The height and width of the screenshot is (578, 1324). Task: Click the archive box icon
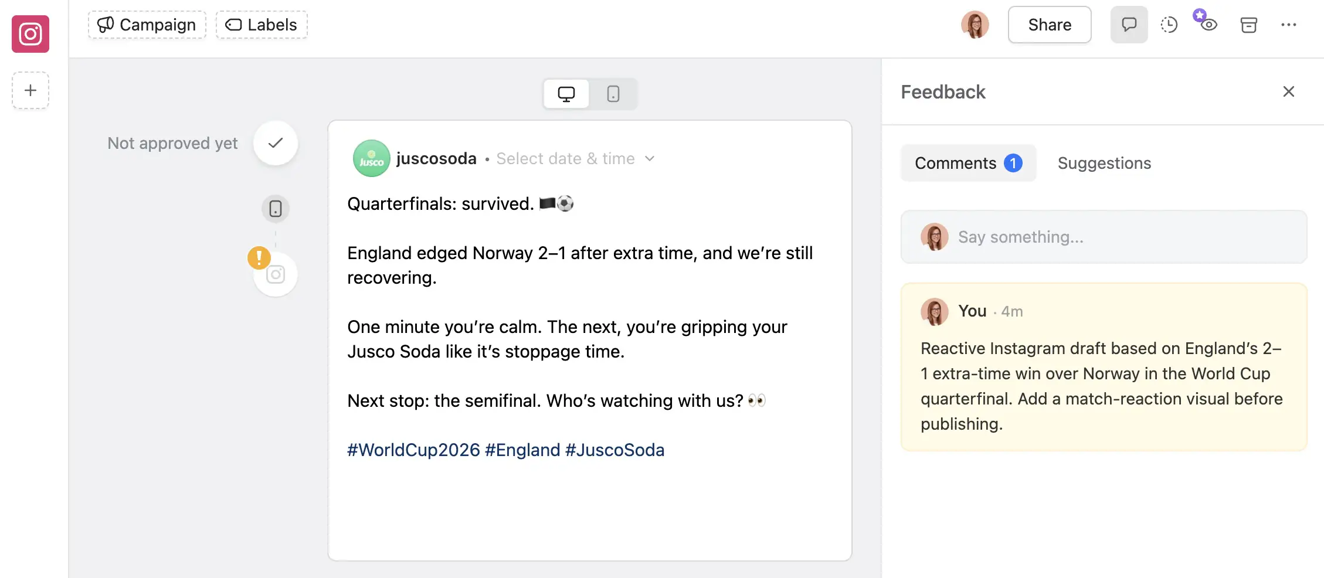click(1248, 25)
